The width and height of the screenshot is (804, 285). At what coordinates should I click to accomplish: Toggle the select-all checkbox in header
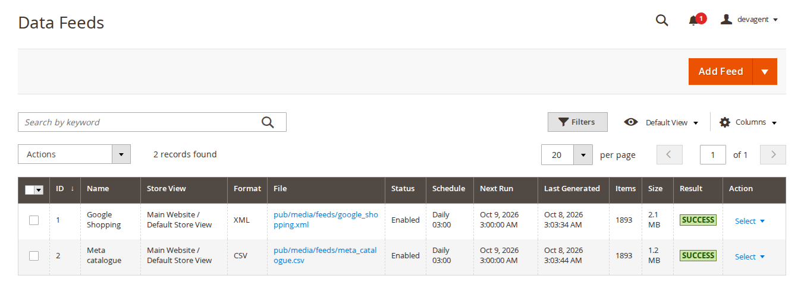[x=30, y=189]
